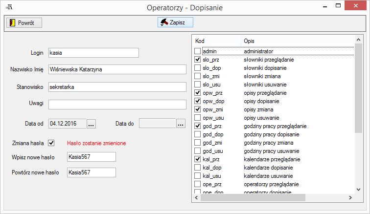370x214 pixels.
Task: Check the slo_dop permission box
Action: 198,68
